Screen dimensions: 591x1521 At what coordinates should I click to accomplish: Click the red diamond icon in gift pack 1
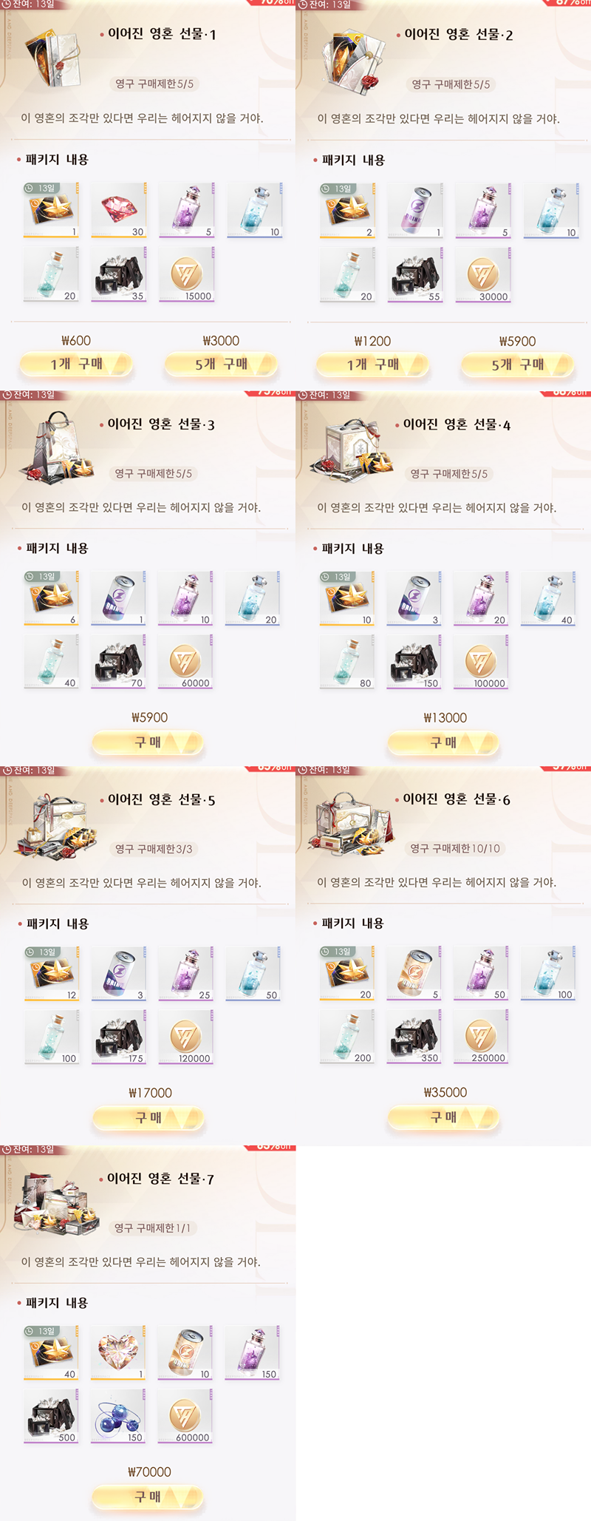tap(118, 210)
